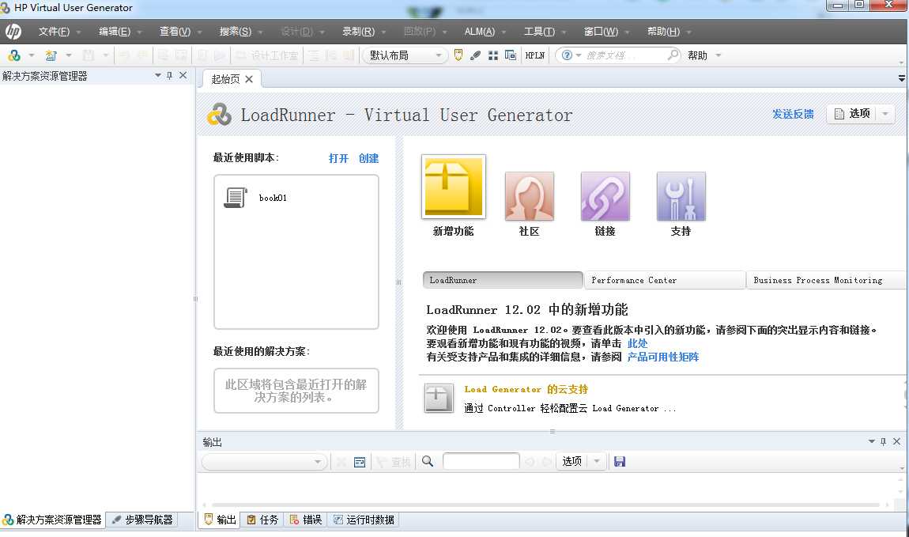Open the 社区 community tile

(530, 196)
